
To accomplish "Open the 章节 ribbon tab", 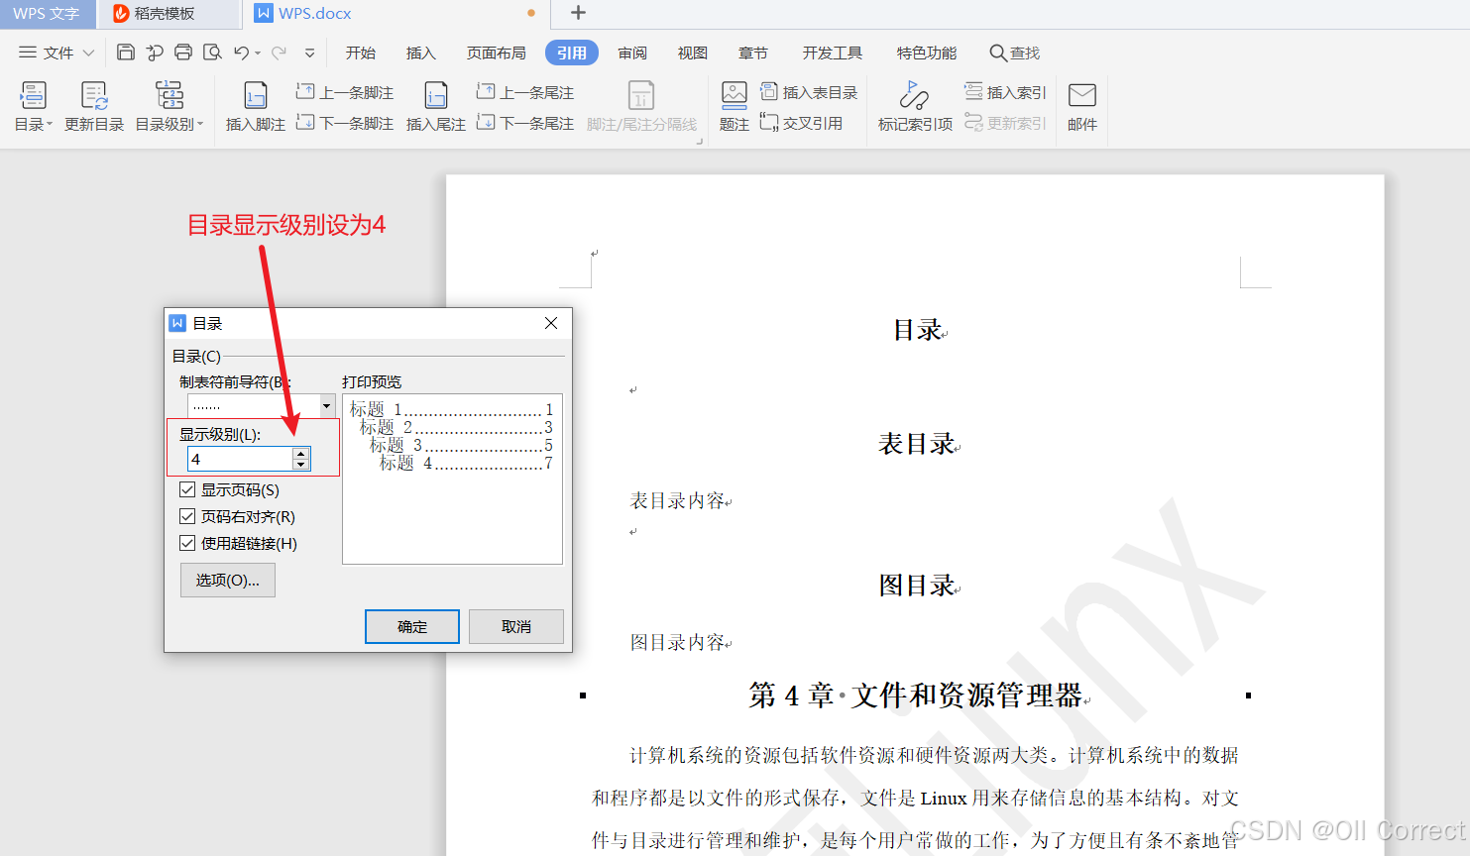I will (753, 53).
